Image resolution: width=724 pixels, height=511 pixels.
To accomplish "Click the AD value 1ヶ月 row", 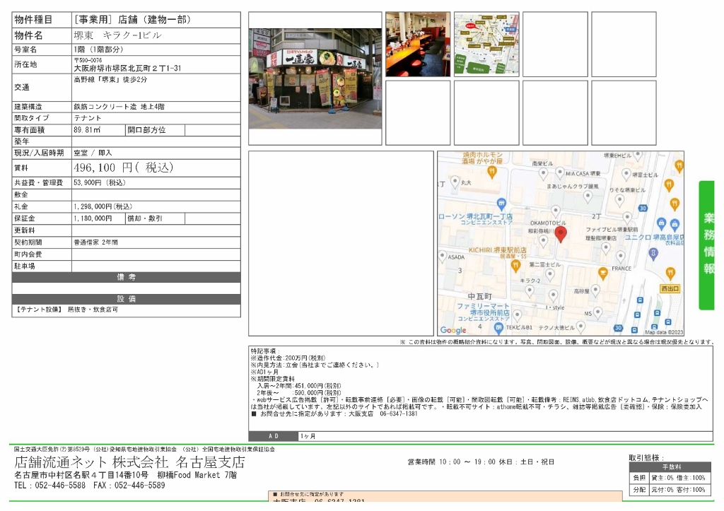I will point(505,436).
